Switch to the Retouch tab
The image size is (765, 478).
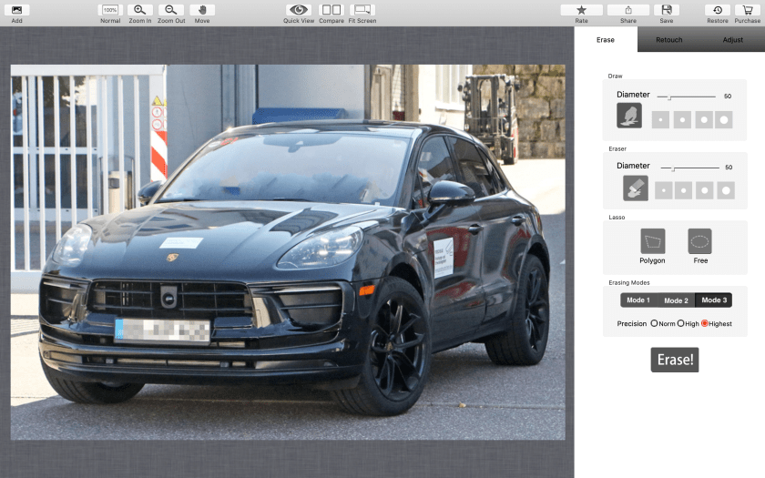(669, 39)
